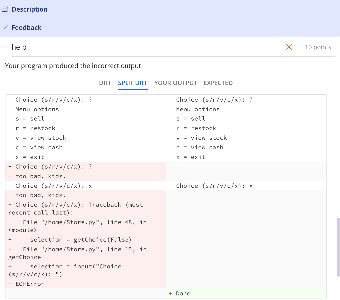This screenshot has height=300, width=340.
Task: Click the Description panel icon
Action: [5, 9]
